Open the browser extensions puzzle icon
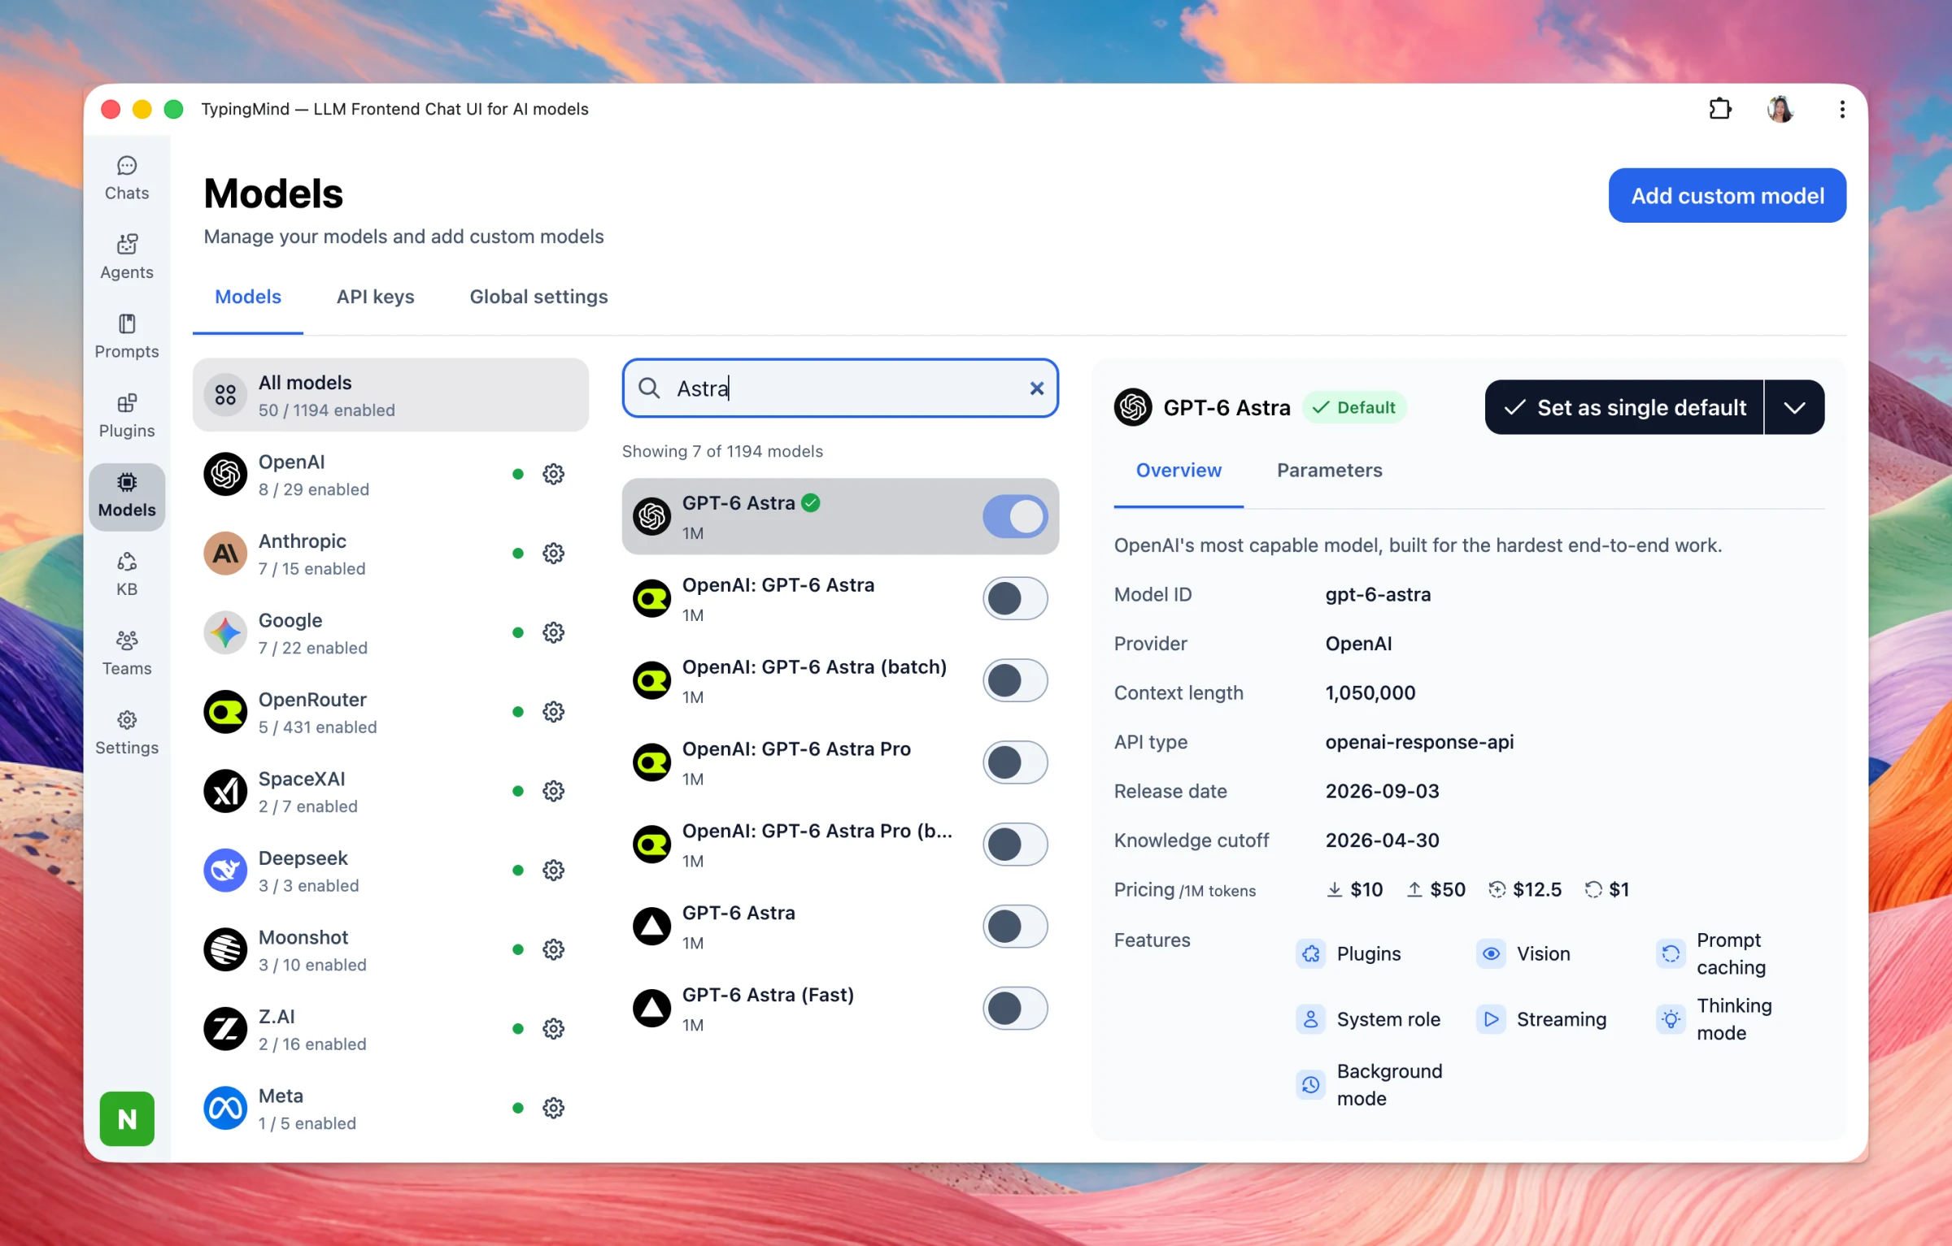Image resolution: width=1952 pixels, height=1246 pixels. (1719, 109)
